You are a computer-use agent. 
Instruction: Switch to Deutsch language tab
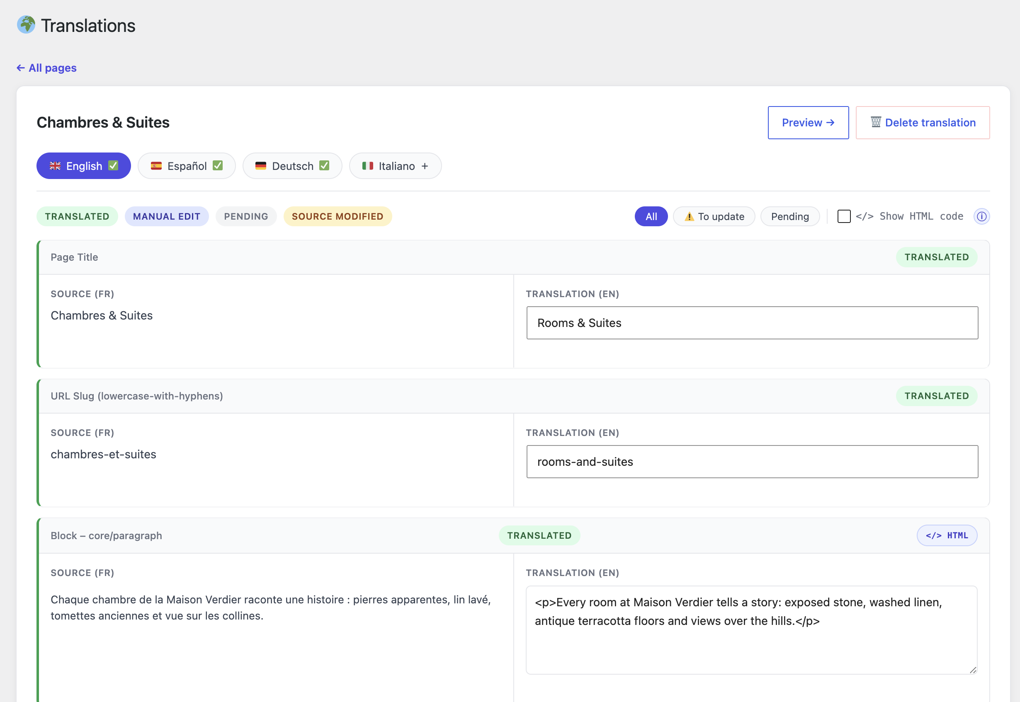click(x=292, y=166)
